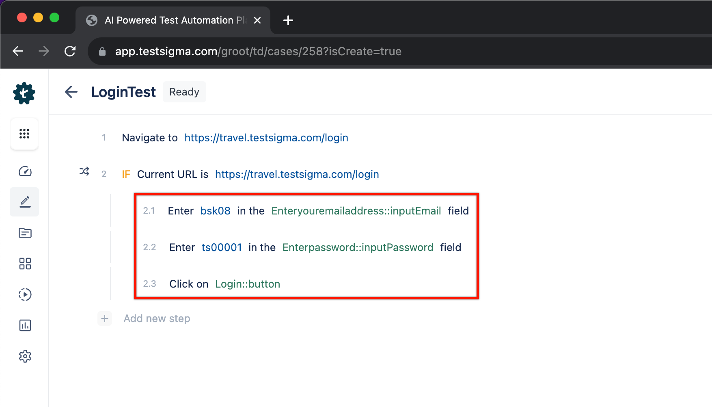
Task: Click 'Navigate to' text in step 1
Action: click(x=150, y=138)
